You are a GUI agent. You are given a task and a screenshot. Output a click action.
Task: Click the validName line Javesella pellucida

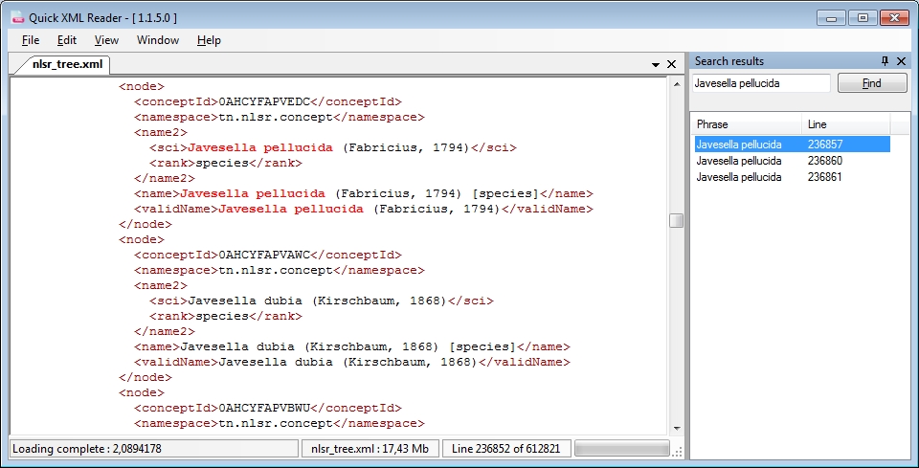(364, 209)
